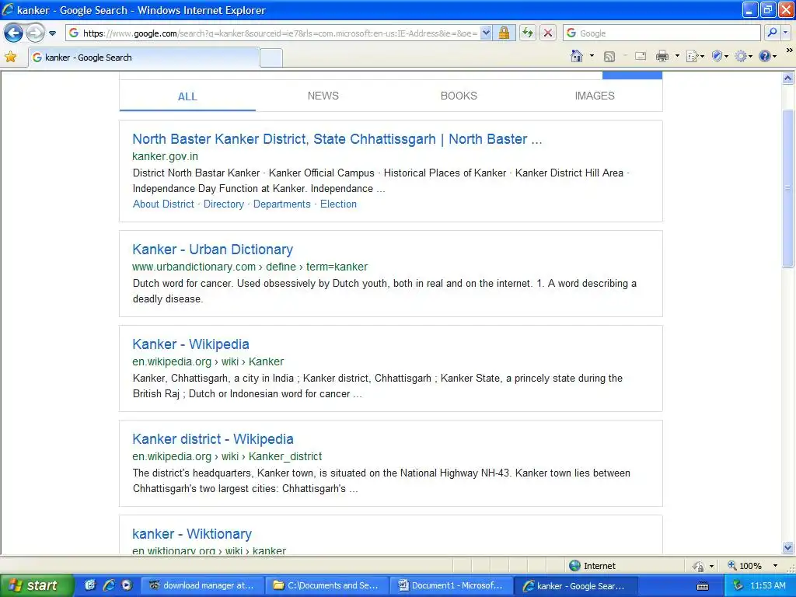Open the Page menu icon
Screen dimensions: 796x597
695,56
